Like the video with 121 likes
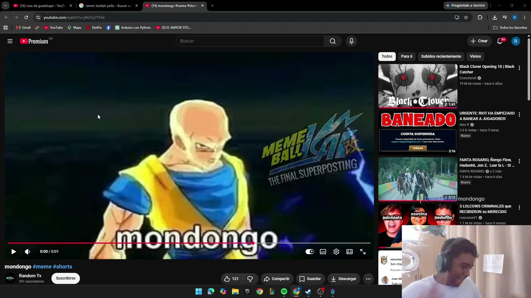Viewport: 531px width, 298px height. point(231,279)
